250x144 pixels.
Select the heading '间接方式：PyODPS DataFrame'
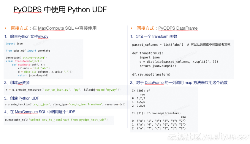[167, 28]
